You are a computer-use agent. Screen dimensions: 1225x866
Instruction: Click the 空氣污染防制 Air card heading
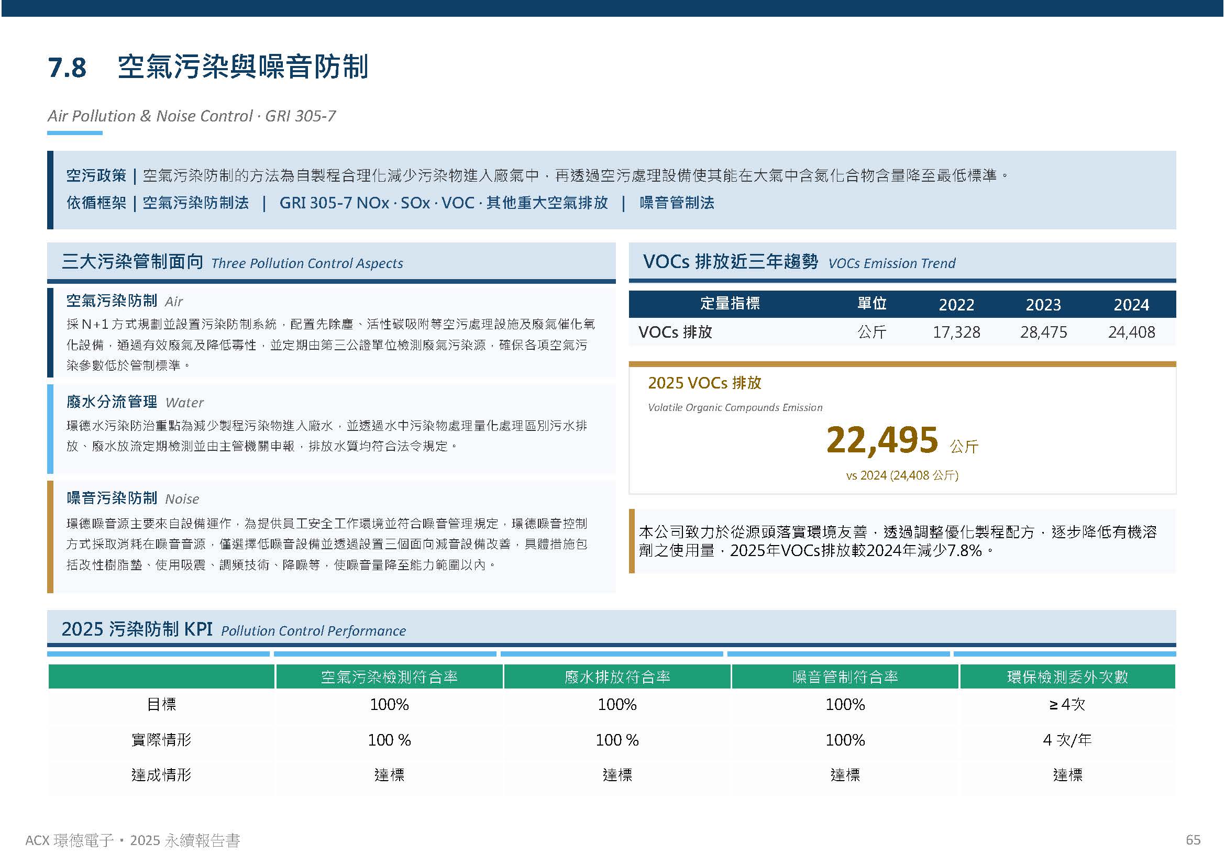pyautogui.click(x=124, y=301)
